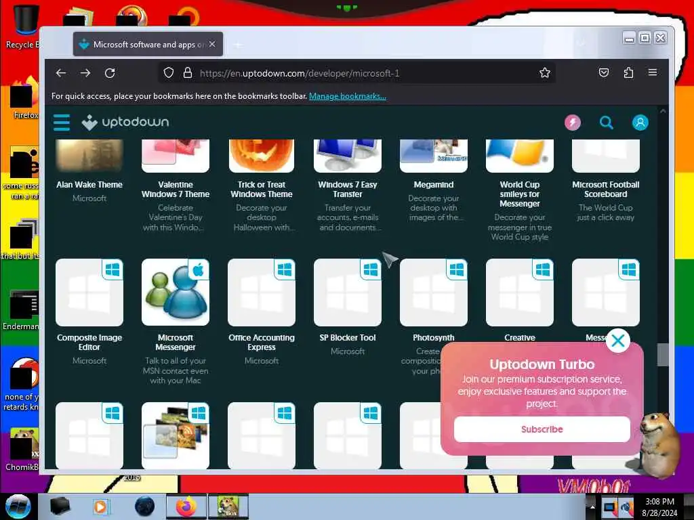The height and width of the screenshot is (520, 694).
Task: Click the Microsoft Messenger title text
Action: 176,342
